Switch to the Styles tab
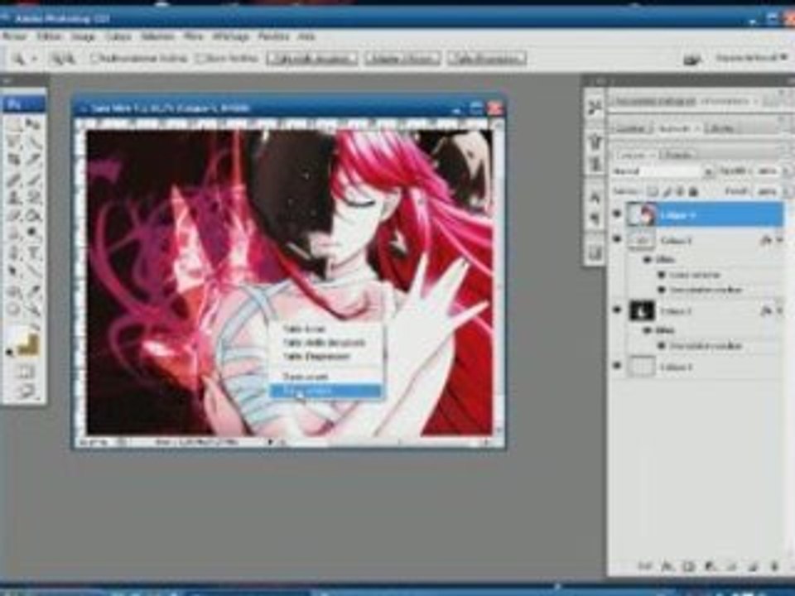795x596 pixels. coord(721,129)
